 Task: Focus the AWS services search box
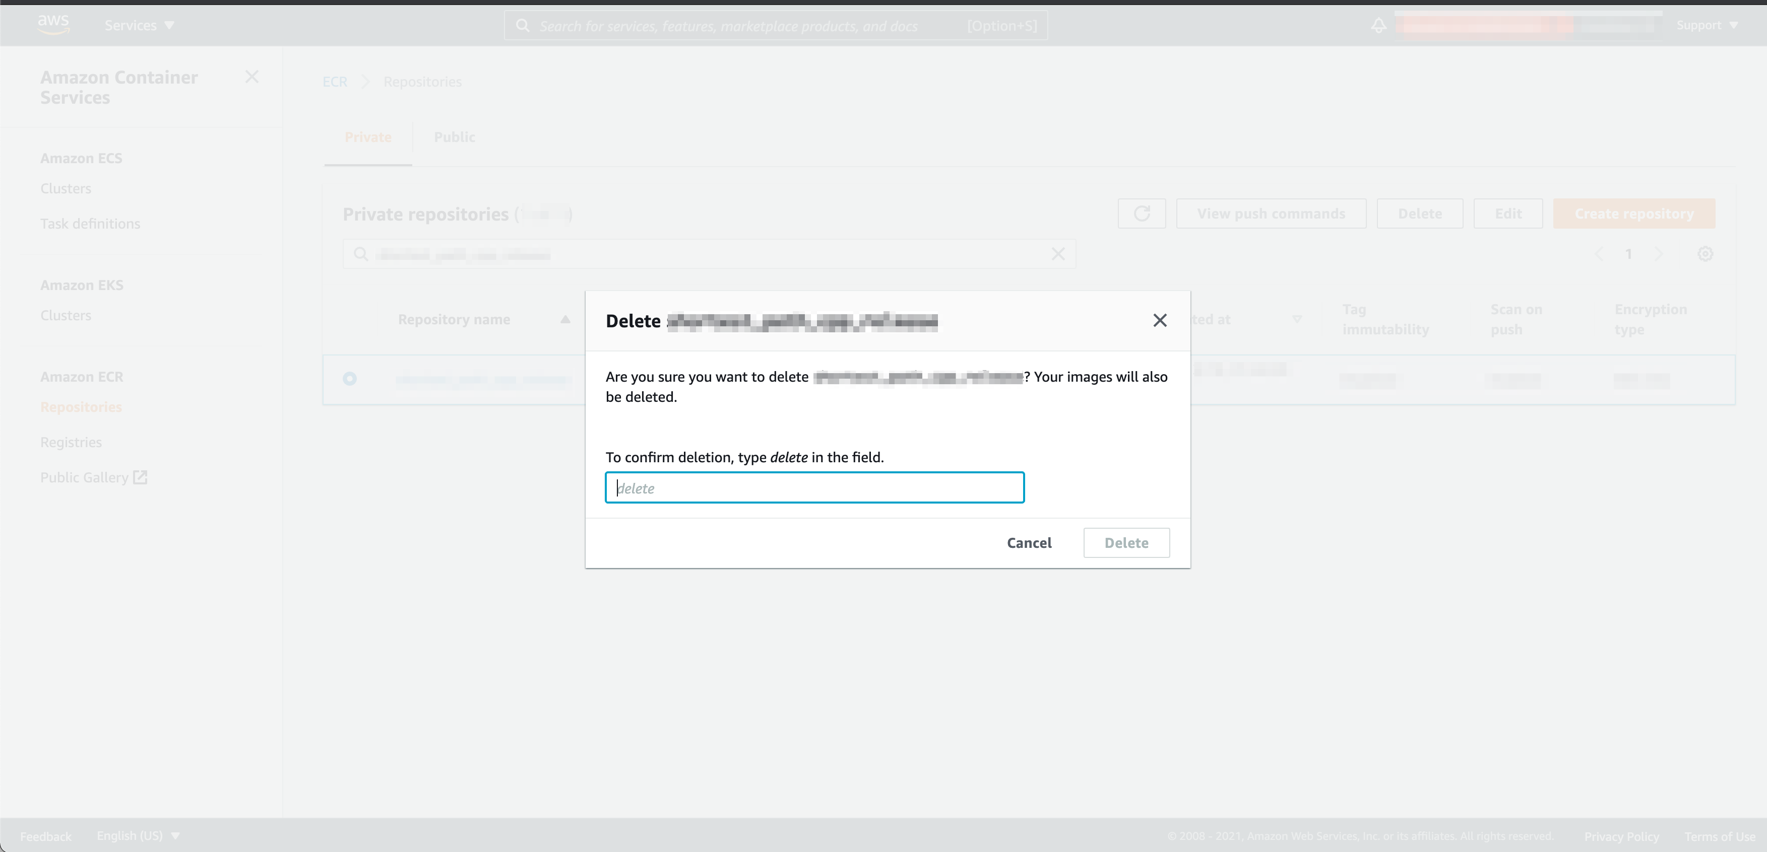coord(776,25)
